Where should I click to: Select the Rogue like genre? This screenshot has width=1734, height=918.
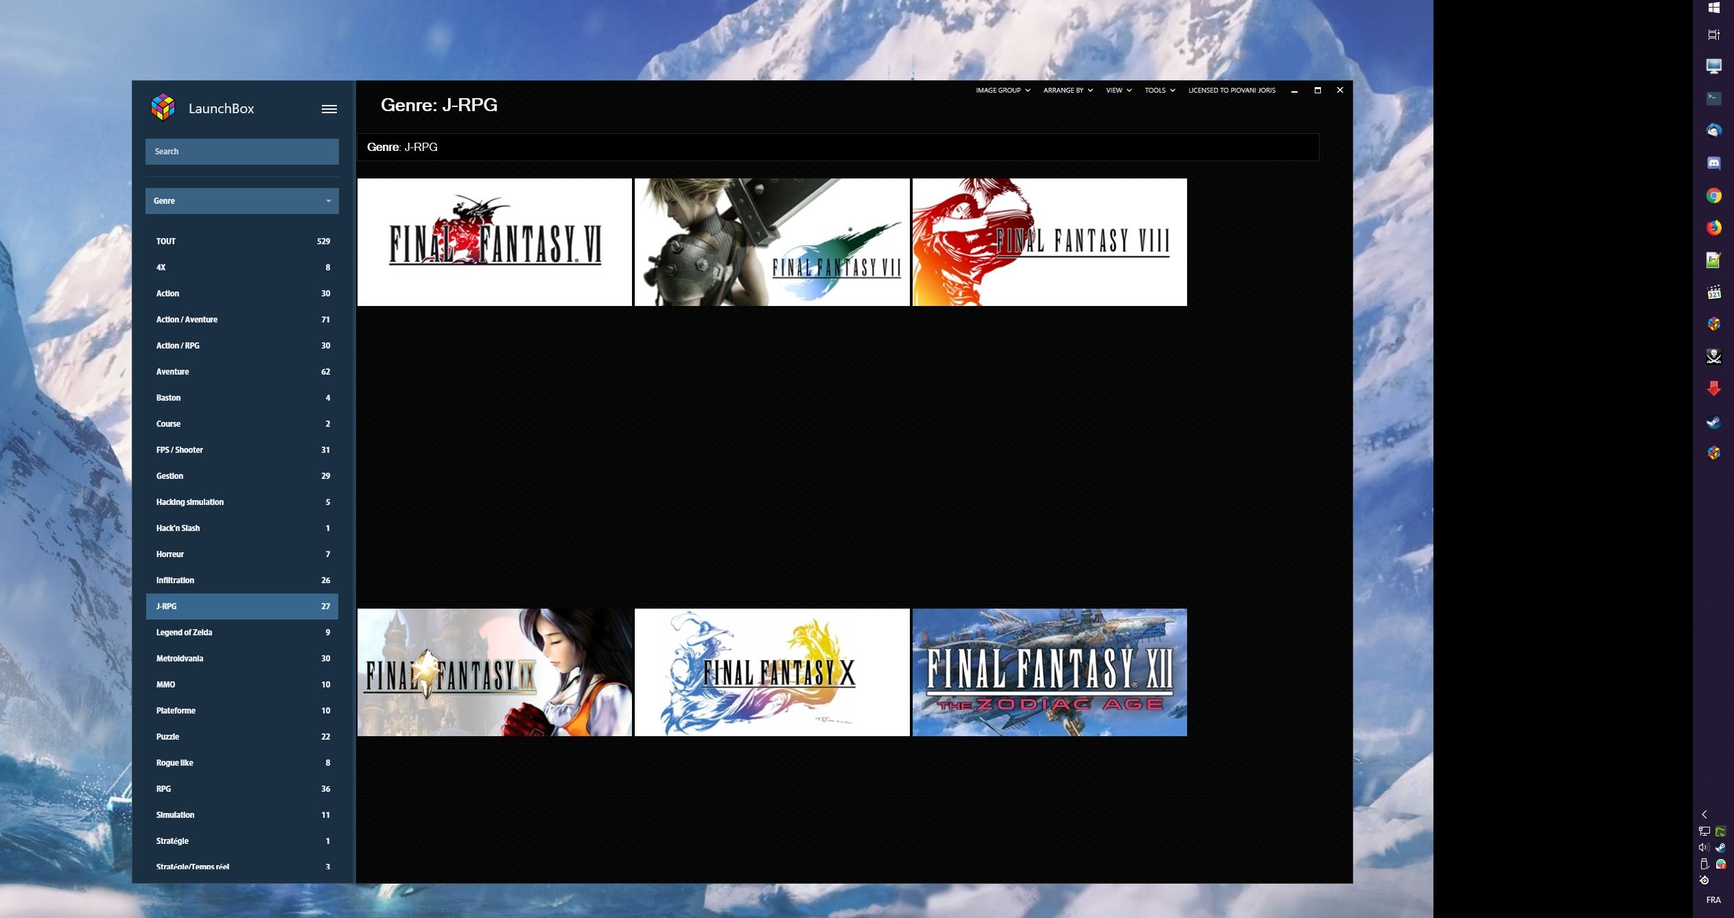(x=242, y=763)
